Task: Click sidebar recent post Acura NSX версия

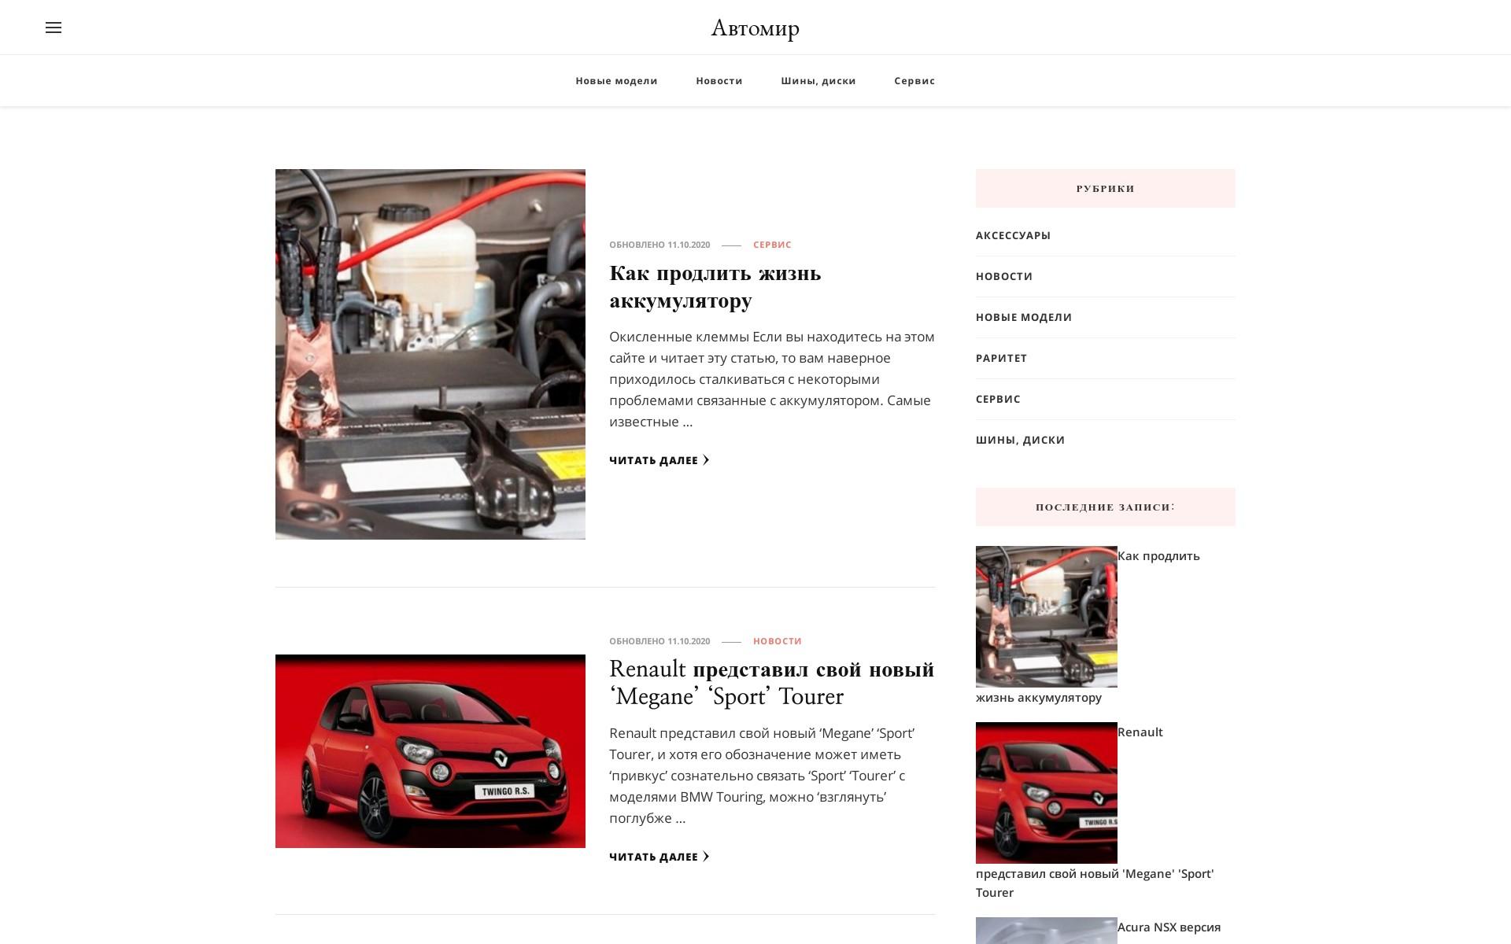Action: (x=1169, y=927)
